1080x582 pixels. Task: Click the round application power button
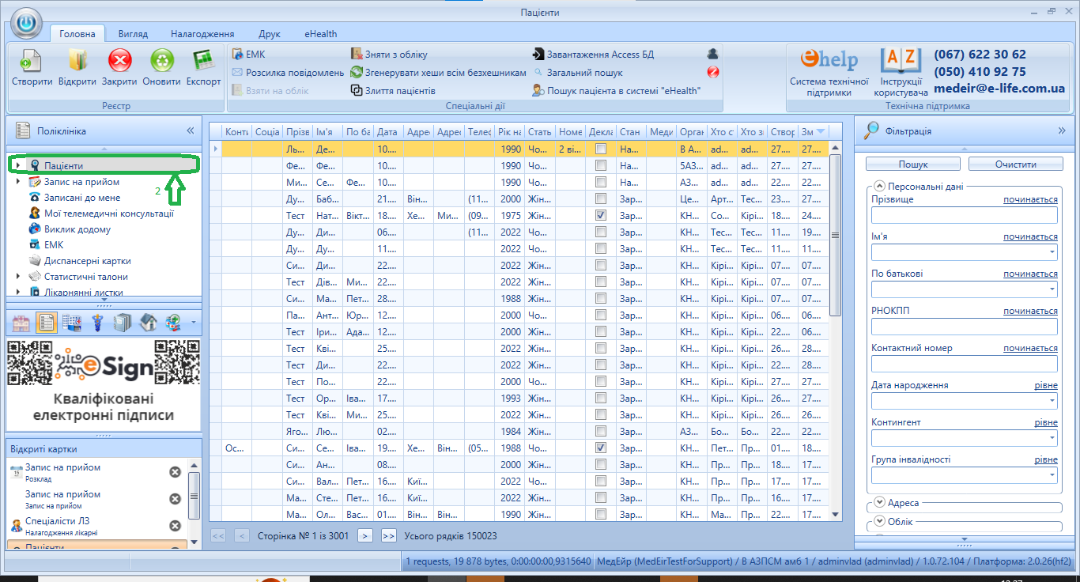pos(28,24)
